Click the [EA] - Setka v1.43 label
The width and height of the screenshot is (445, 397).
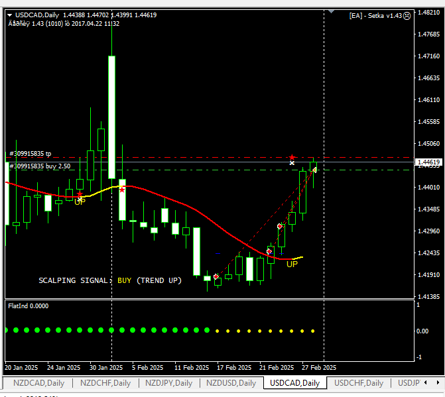[375, 16]
